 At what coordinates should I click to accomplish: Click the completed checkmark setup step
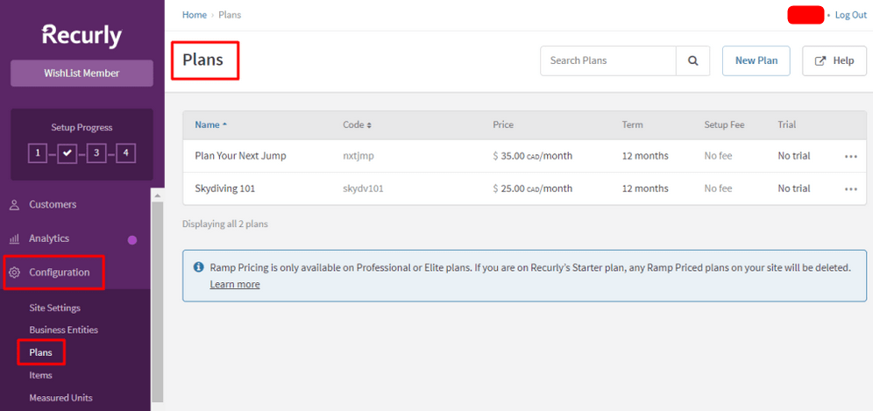[x=67, y=153]
